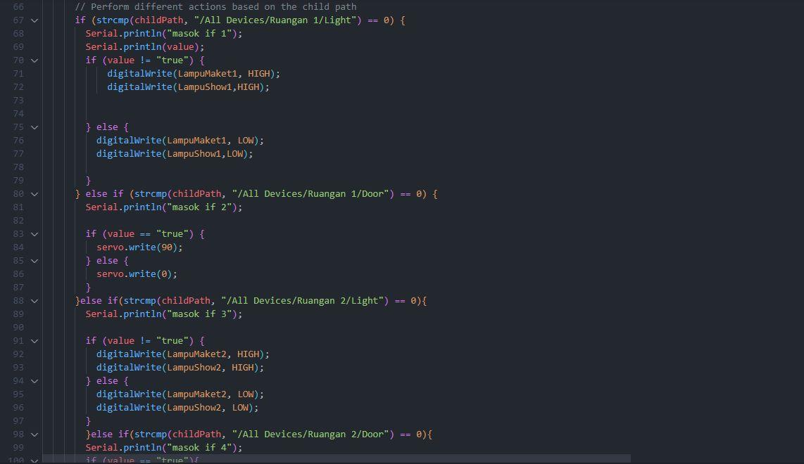Viewport: 804px width, 464px height.
Task: Collapse the value check block on line 70
Action: pos(34,60)
